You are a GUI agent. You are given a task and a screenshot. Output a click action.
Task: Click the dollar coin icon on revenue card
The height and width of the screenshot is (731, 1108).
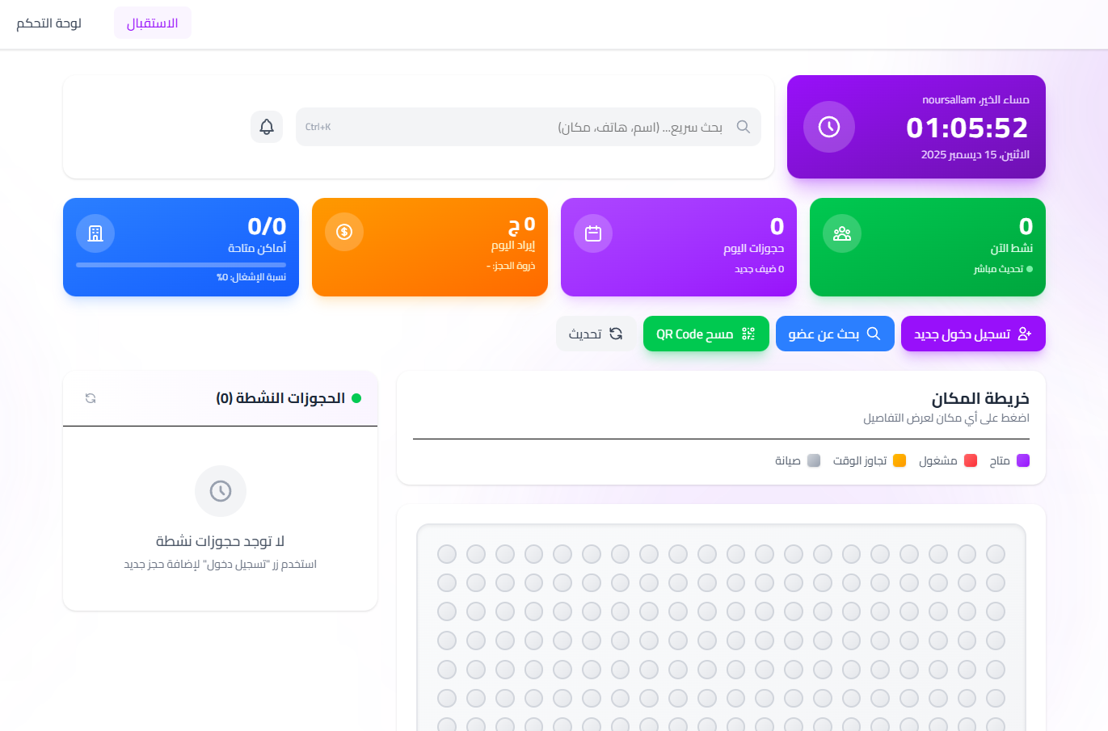click(x=344, y=233)
